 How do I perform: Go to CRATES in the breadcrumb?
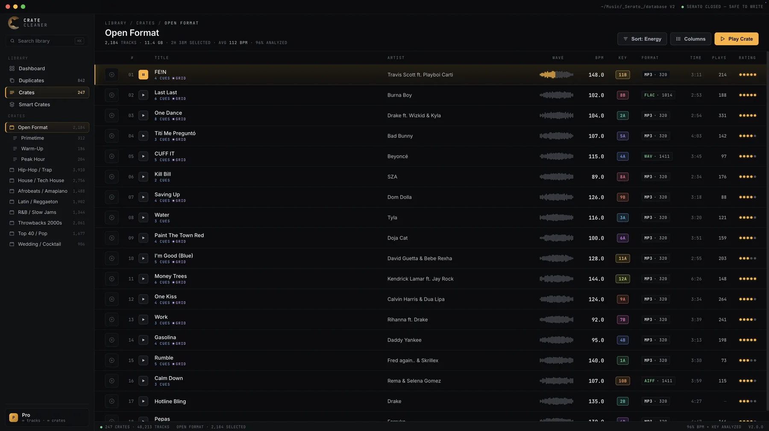click(146, 23)
